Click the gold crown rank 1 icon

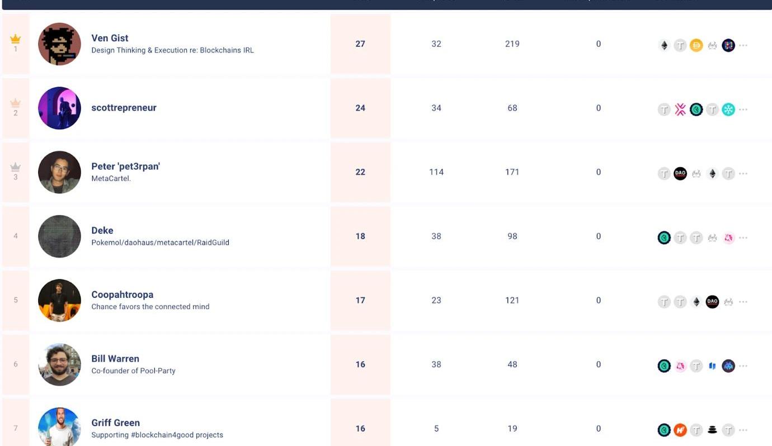click(16, 39)
